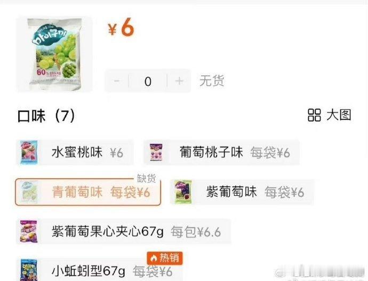Tap the plus quantity stepper button
Image resolution: width=368 pixels, height=281 pixels.
[x=179, y=81]
